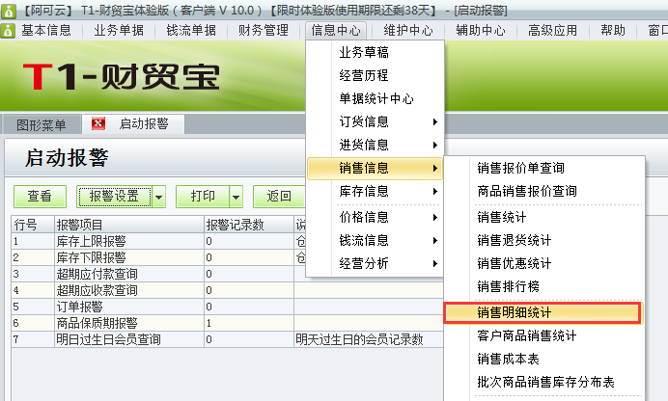Select the 订单报警 row
The width and height of the screenshot is (668, 401).
point(227,307)
